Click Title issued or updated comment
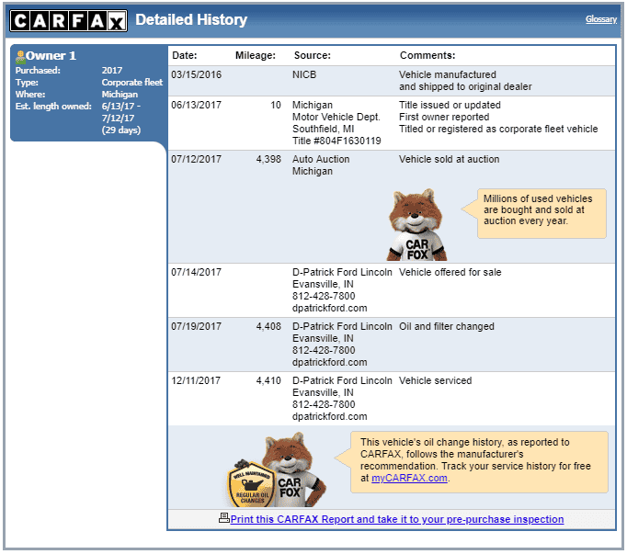627x554 pixels. 450,105
